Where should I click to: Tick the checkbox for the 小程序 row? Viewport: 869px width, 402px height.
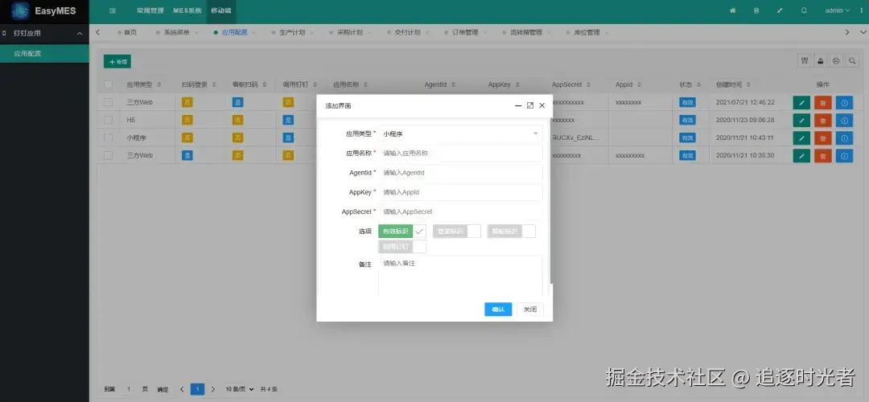(x=108, y=137)
